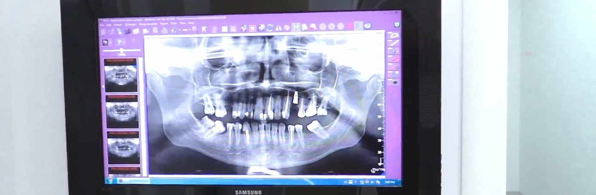Open the line thickness dropdown in toolbar
Viewport: 596px width, 195px height.
coord(186,30)
